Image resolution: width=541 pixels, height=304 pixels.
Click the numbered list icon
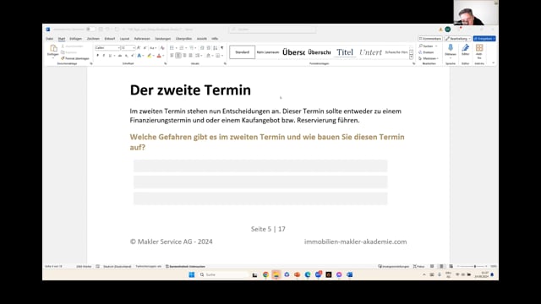pyautogui.click(x=182, y=48)
